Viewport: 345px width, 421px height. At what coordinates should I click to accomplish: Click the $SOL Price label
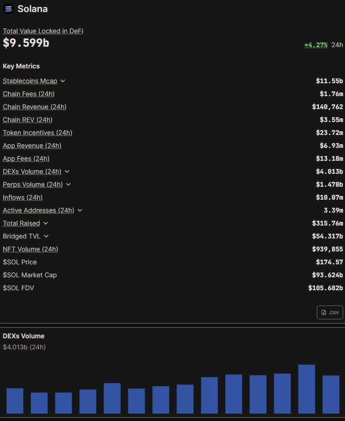(x=20, y=262)
